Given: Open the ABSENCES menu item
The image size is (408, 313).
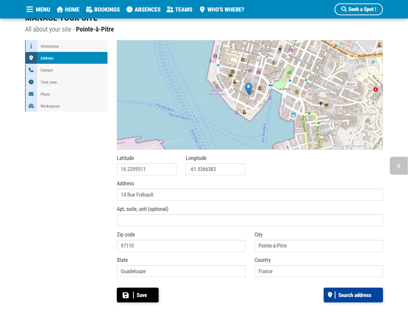Looking at the screenshot, I should click(x=143, y=10).
